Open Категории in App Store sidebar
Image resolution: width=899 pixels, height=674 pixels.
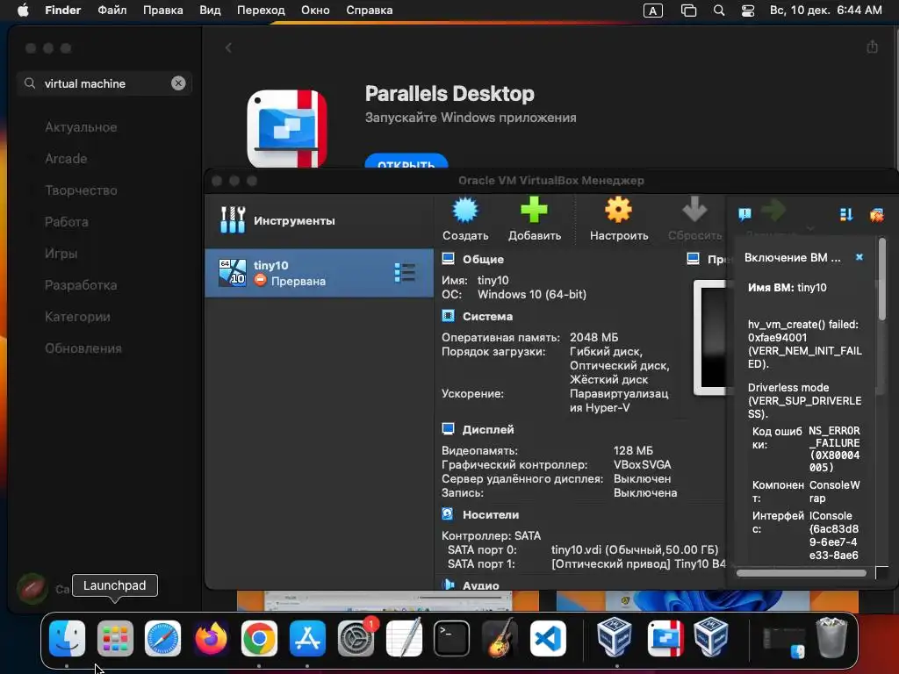(77, 316)
